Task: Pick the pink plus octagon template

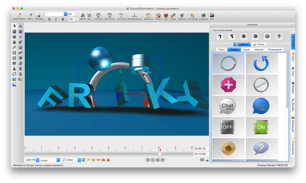Action: 228,85
